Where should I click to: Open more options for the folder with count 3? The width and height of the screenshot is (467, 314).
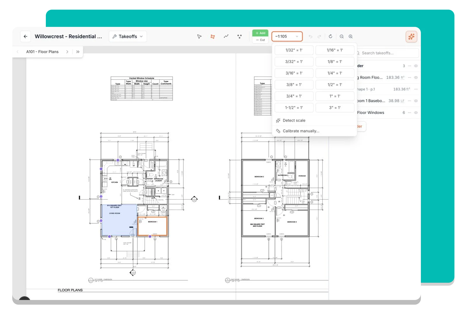[410, 66]
